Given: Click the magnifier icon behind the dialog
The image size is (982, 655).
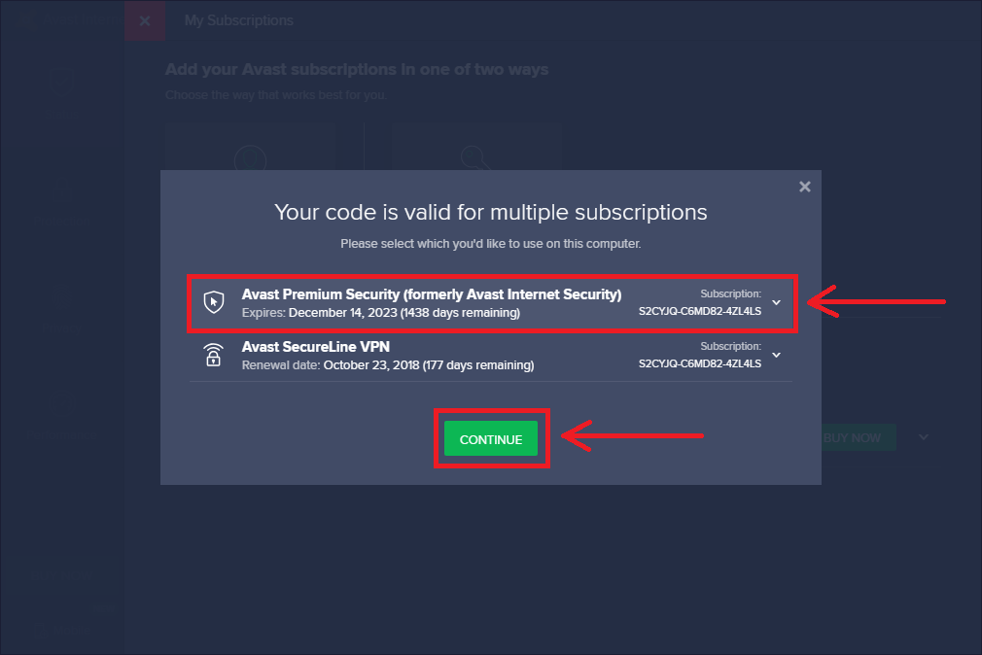Looking at the screenshot, I should pos(476,155).
